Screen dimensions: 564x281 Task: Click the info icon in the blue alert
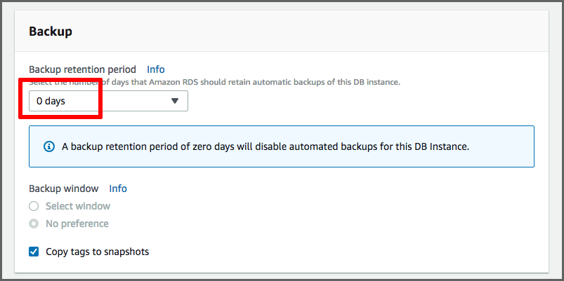49,146
